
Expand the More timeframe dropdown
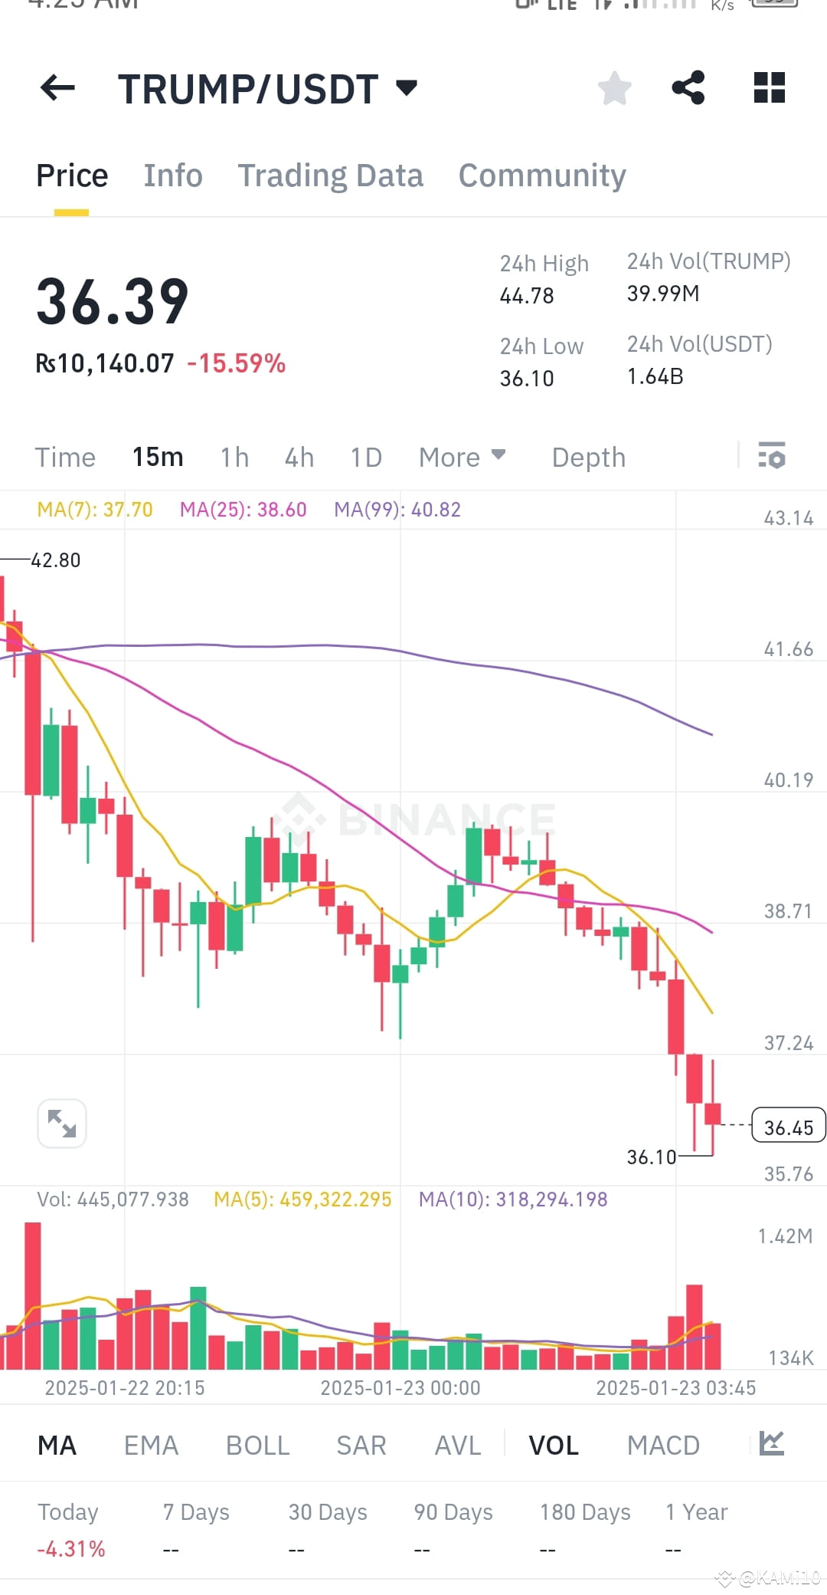[x=462, y=456]
